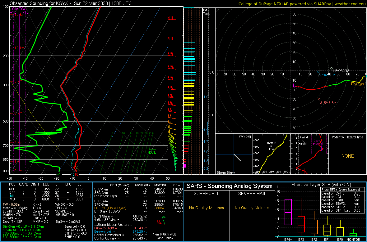Click the 'Inf. Temp.' column header
The image size is (367, 242).
207,12
